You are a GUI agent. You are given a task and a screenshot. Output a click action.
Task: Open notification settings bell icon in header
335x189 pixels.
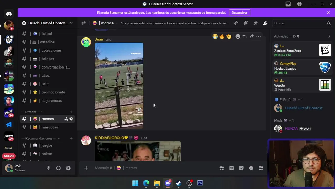click(246, 23)
